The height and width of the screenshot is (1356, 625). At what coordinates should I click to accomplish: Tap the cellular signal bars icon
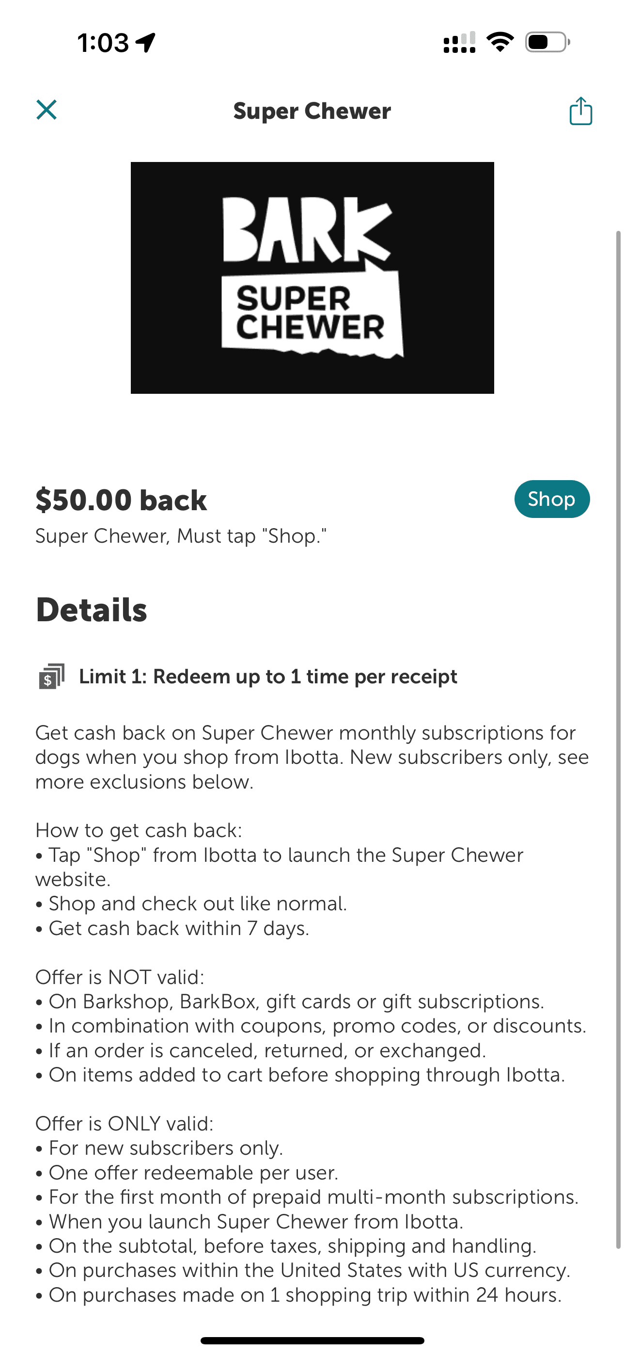click(459, 43)
